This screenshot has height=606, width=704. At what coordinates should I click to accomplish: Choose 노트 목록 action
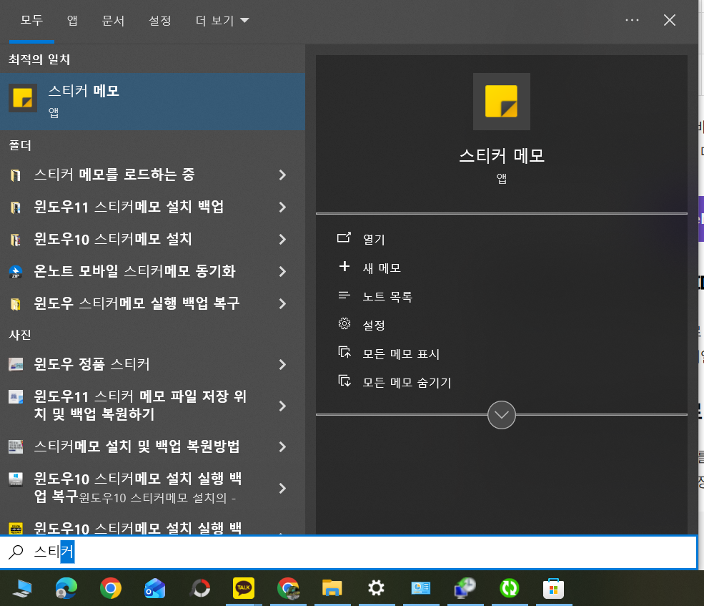[x=387, y=297]
